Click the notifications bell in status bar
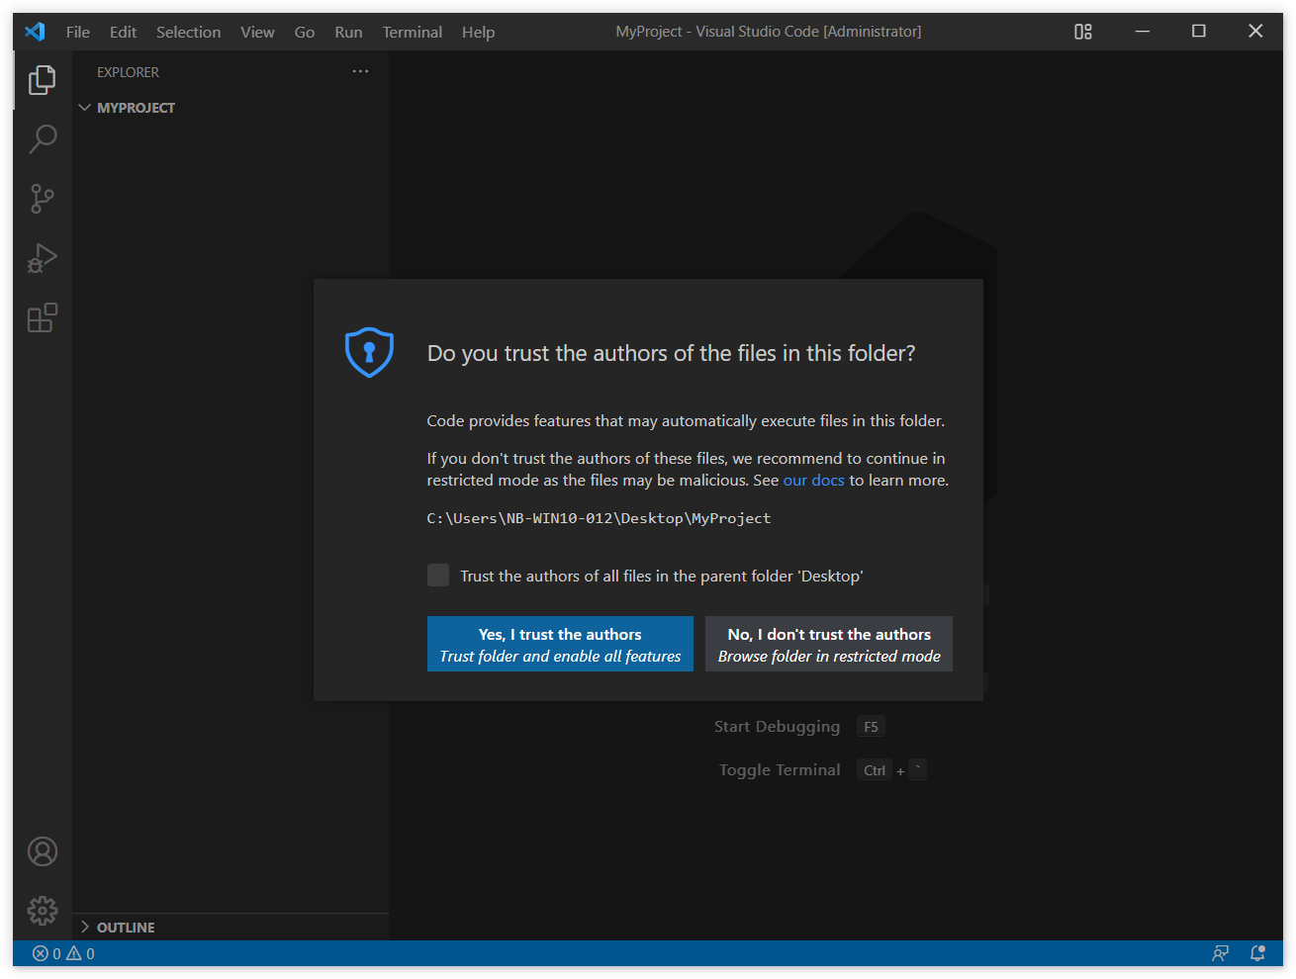The height and width of the screenshot is (979, 1296). [x=1257, y=953]
